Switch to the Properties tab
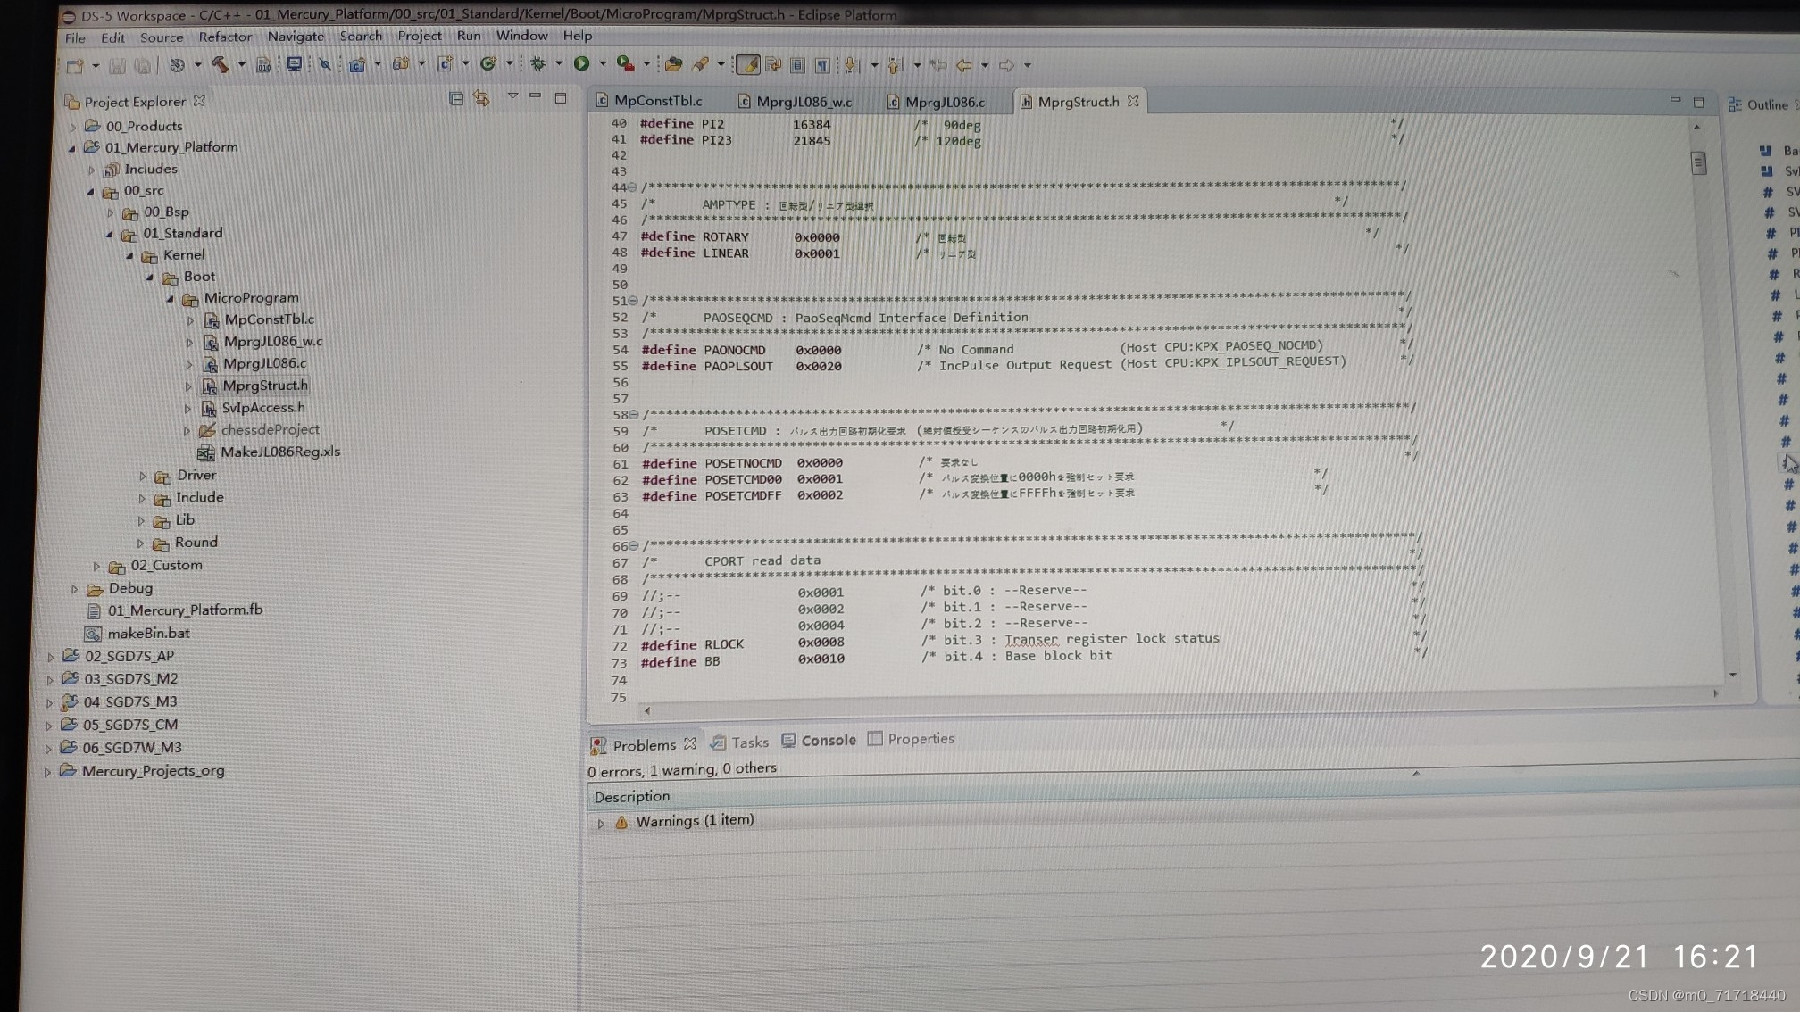This screenshot has height=1012, width=1800. [x=911, y=738]
